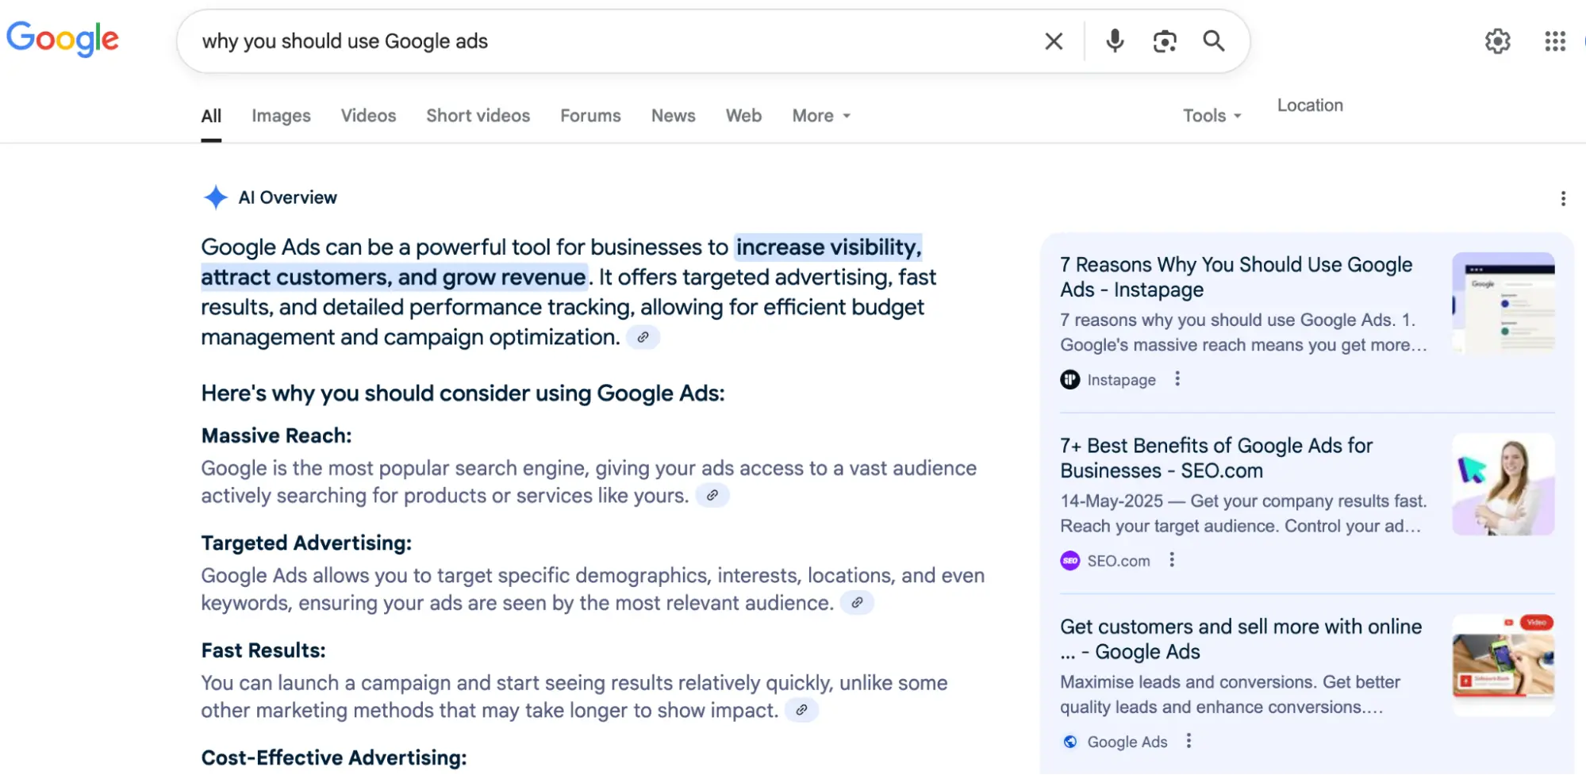Click the 'AI Overview' label
Screen dimensions: 1586x775
tap(287, 198)
